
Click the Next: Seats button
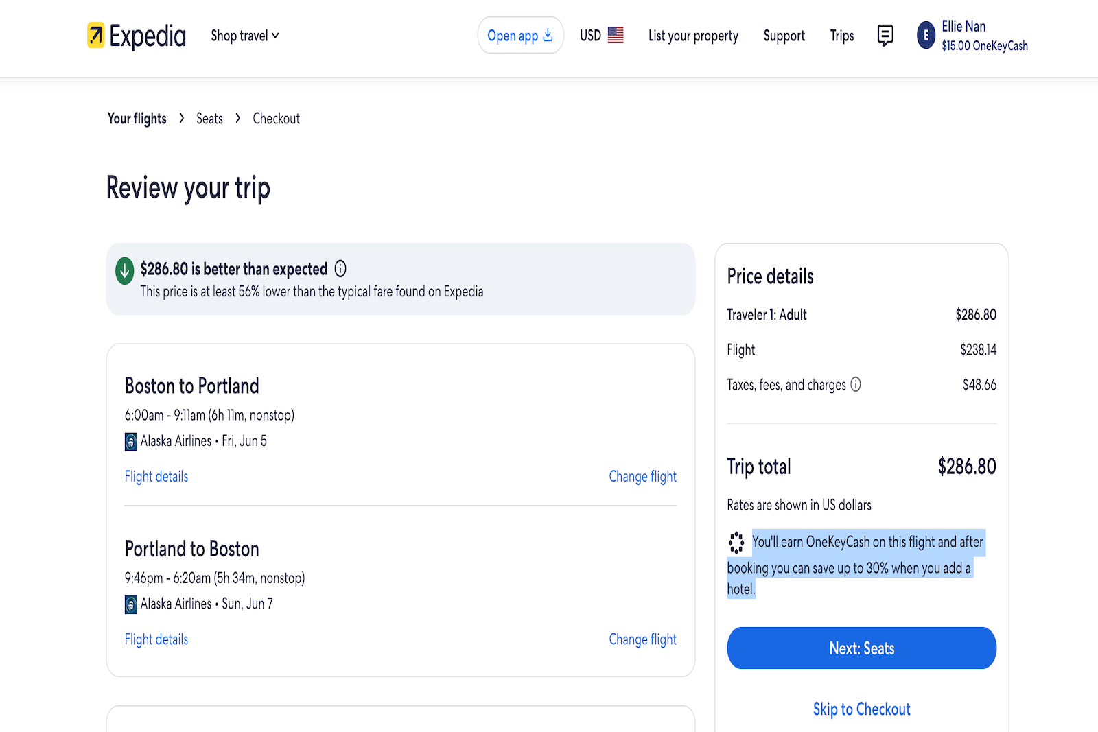click(x=861, y=648)
